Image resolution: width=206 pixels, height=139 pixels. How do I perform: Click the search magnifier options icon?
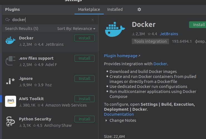(x=8, y=20)
